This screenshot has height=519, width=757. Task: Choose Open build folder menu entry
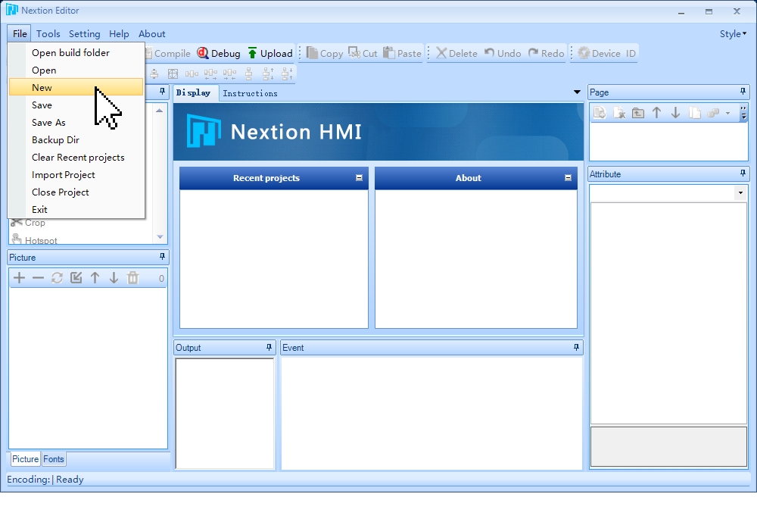tap(76, 53)
